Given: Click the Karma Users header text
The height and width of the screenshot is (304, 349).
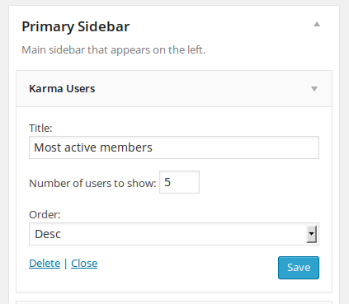Looking at the screenshot, I should coord(62,89).
